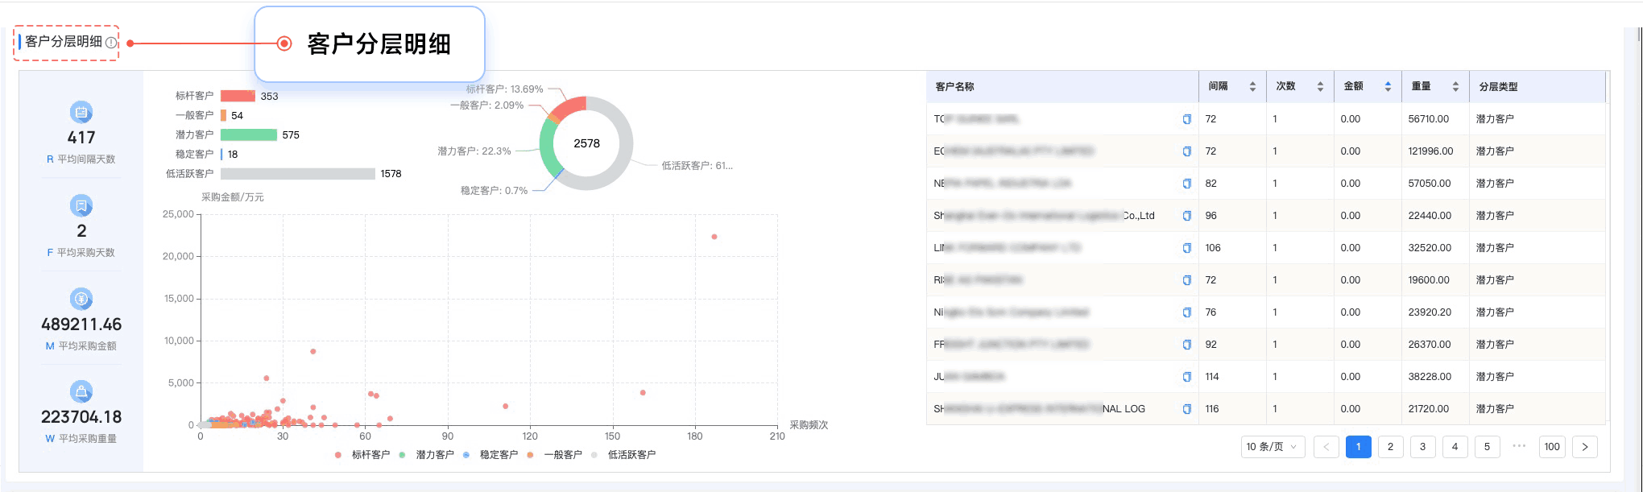Click the bookmark icon above 平均采购天数
The height and width of the screenshot is (492, 1643).
click(x=81, y=206)
